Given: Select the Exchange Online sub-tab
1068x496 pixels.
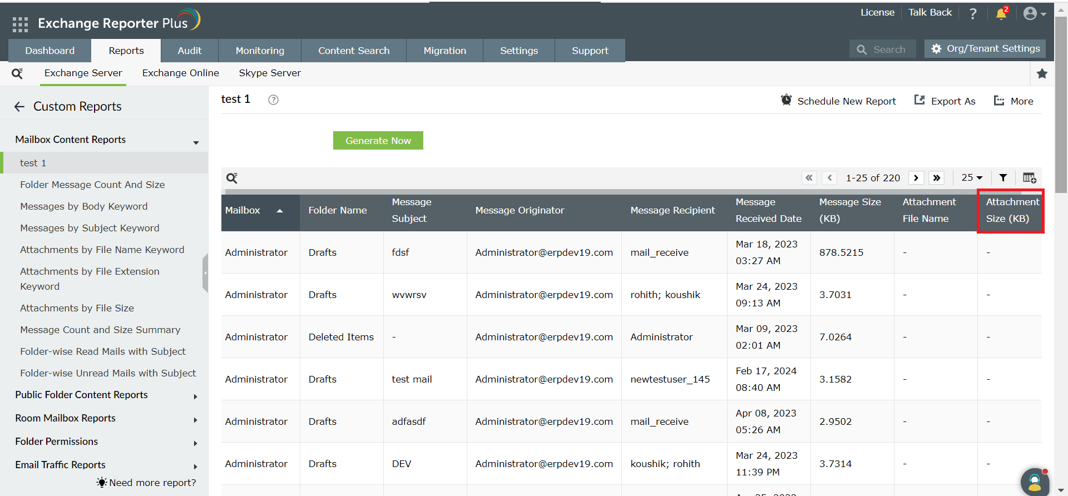Looking at the screenshot, I should pos(181,73).
